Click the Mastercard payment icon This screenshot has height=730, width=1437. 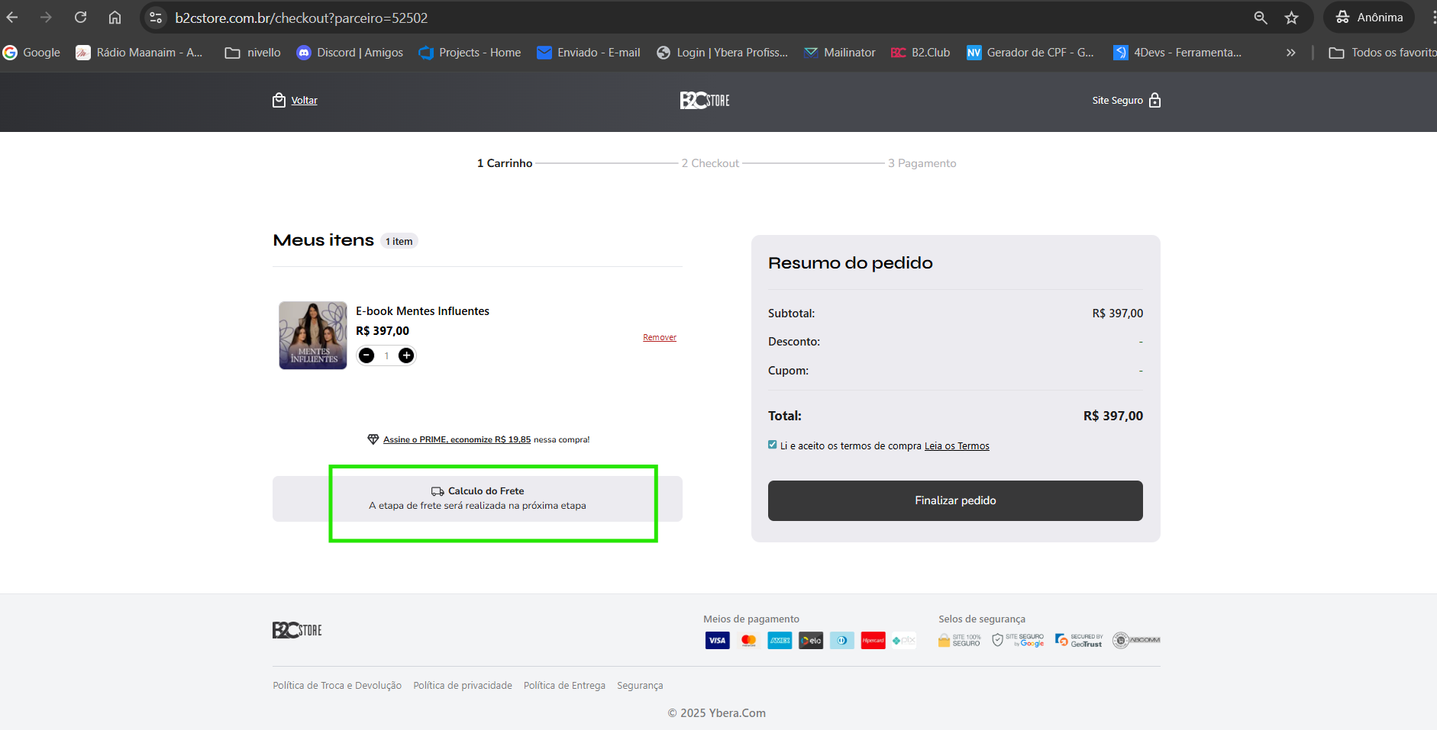749,641
